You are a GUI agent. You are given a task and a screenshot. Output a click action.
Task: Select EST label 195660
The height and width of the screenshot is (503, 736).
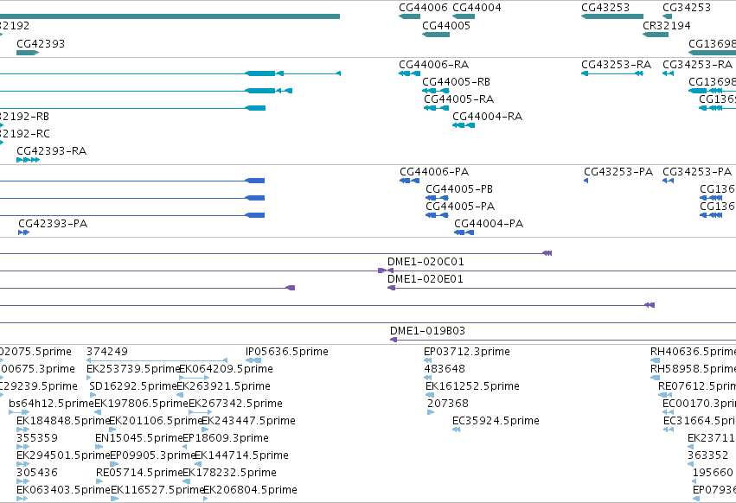coord(713,474)
